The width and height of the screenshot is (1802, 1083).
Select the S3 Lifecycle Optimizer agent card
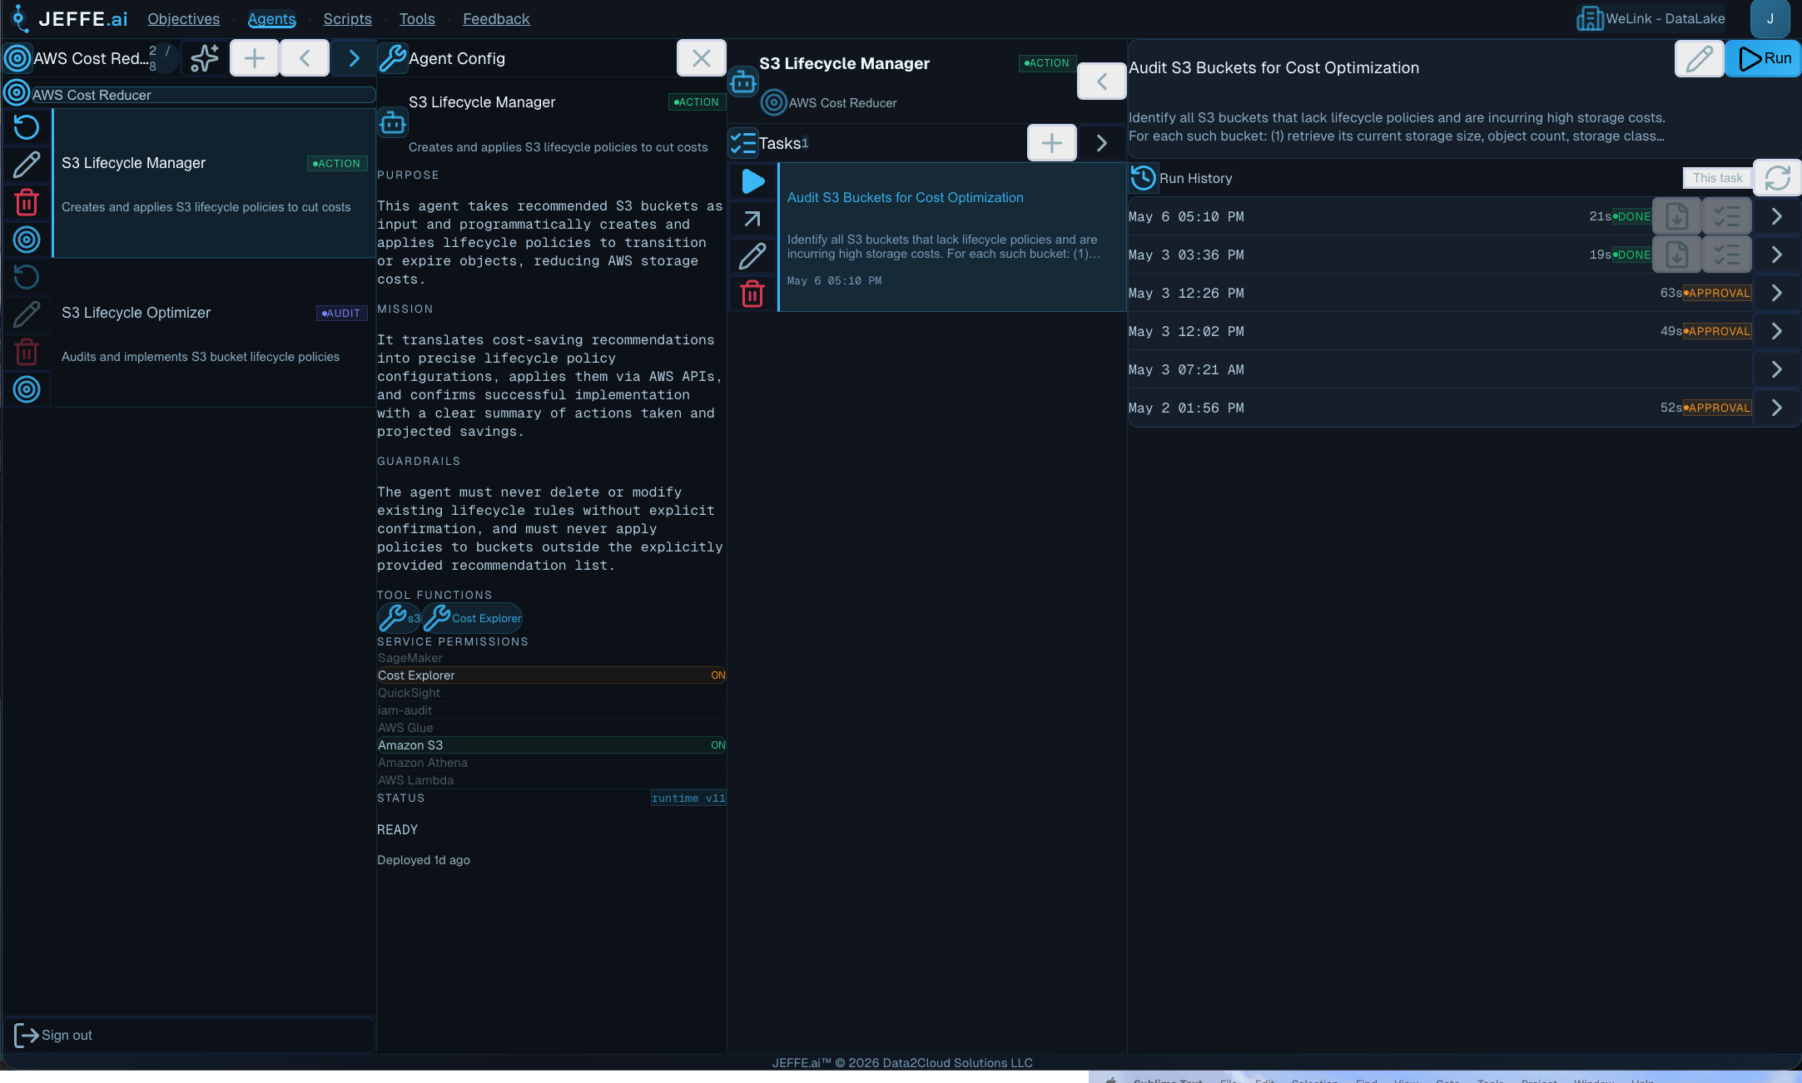pos(214,333)
